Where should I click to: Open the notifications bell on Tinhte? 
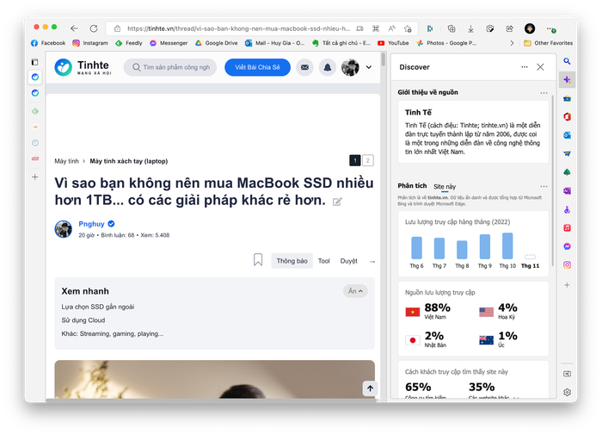click(327, 67)
